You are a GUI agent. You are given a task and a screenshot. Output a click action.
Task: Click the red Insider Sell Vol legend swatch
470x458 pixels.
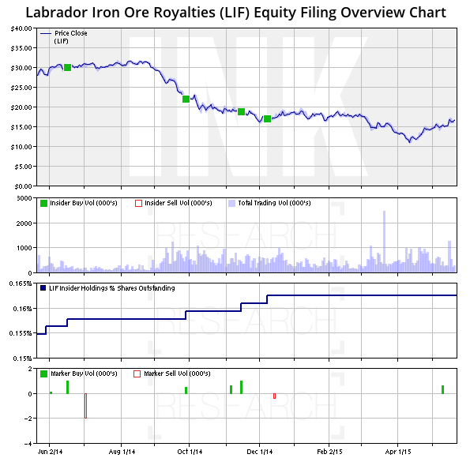point(138,203)
